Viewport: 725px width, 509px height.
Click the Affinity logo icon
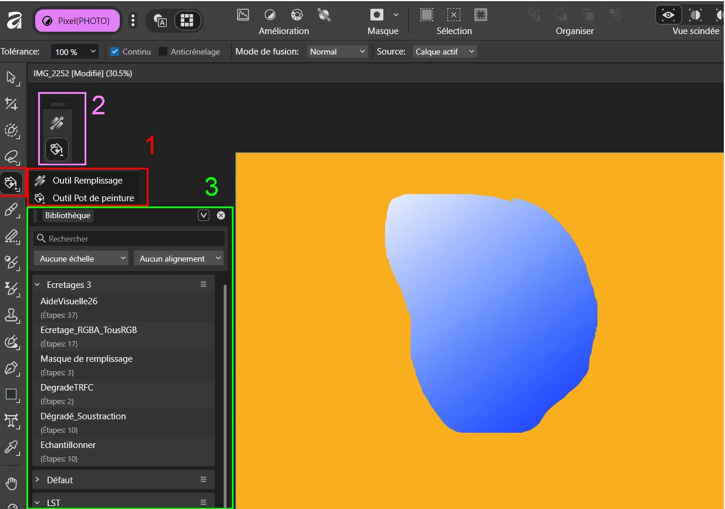14,21
